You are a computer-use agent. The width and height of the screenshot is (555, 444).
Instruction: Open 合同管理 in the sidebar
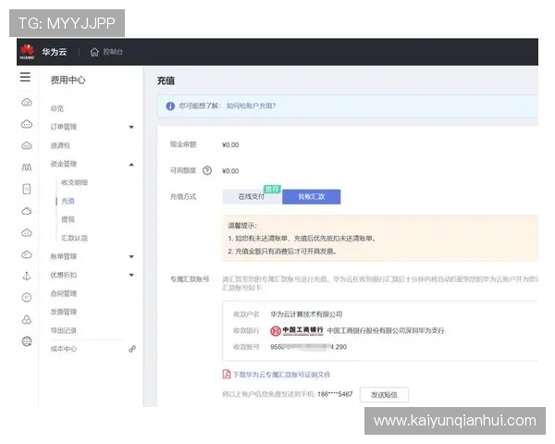tap(63, 293)
